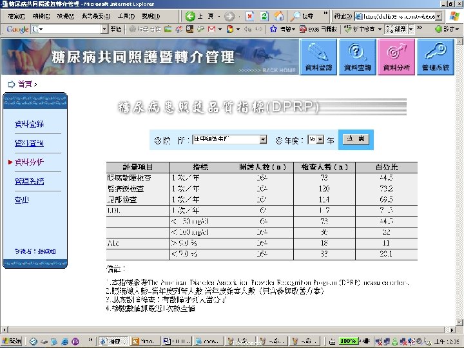The width and height of the screenshot is (464, 348).
Task: Click the vertical scrollbar down arrow
Action: (459, 322)
